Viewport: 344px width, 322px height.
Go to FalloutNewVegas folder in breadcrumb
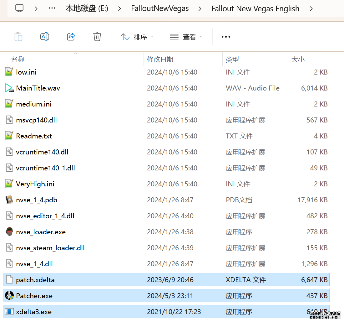[x=160, y=8]
